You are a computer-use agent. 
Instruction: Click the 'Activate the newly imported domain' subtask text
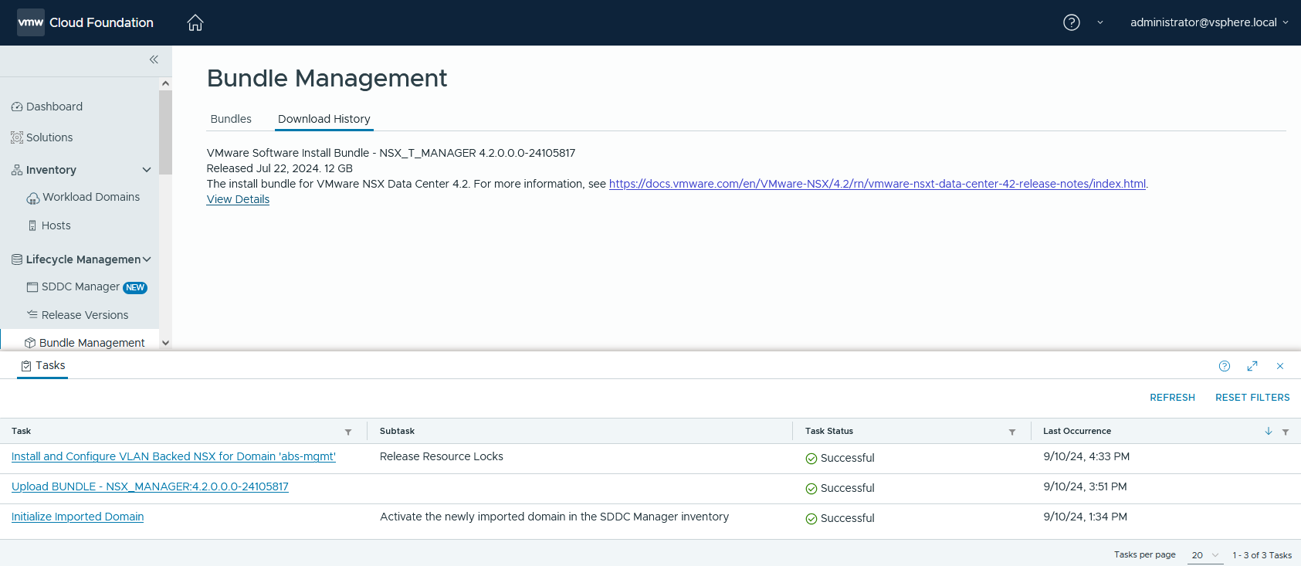click(554, 517)
